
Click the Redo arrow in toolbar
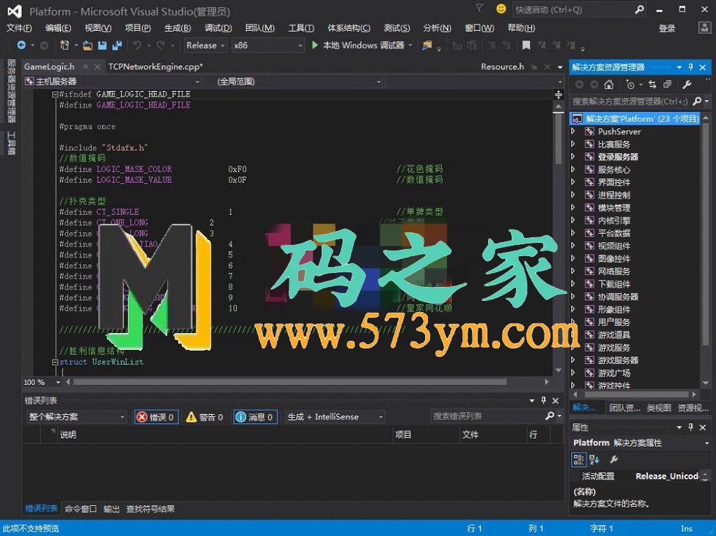pyautogui.click(x=161, y=45)
